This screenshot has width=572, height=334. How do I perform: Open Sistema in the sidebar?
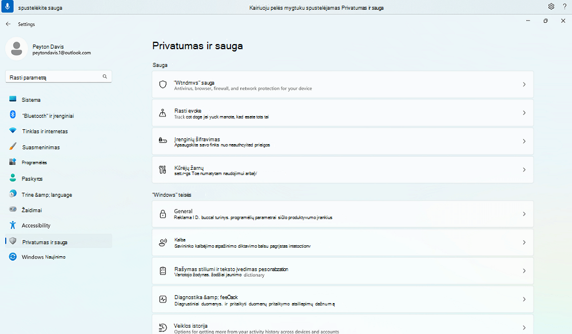tap(58, 100)
